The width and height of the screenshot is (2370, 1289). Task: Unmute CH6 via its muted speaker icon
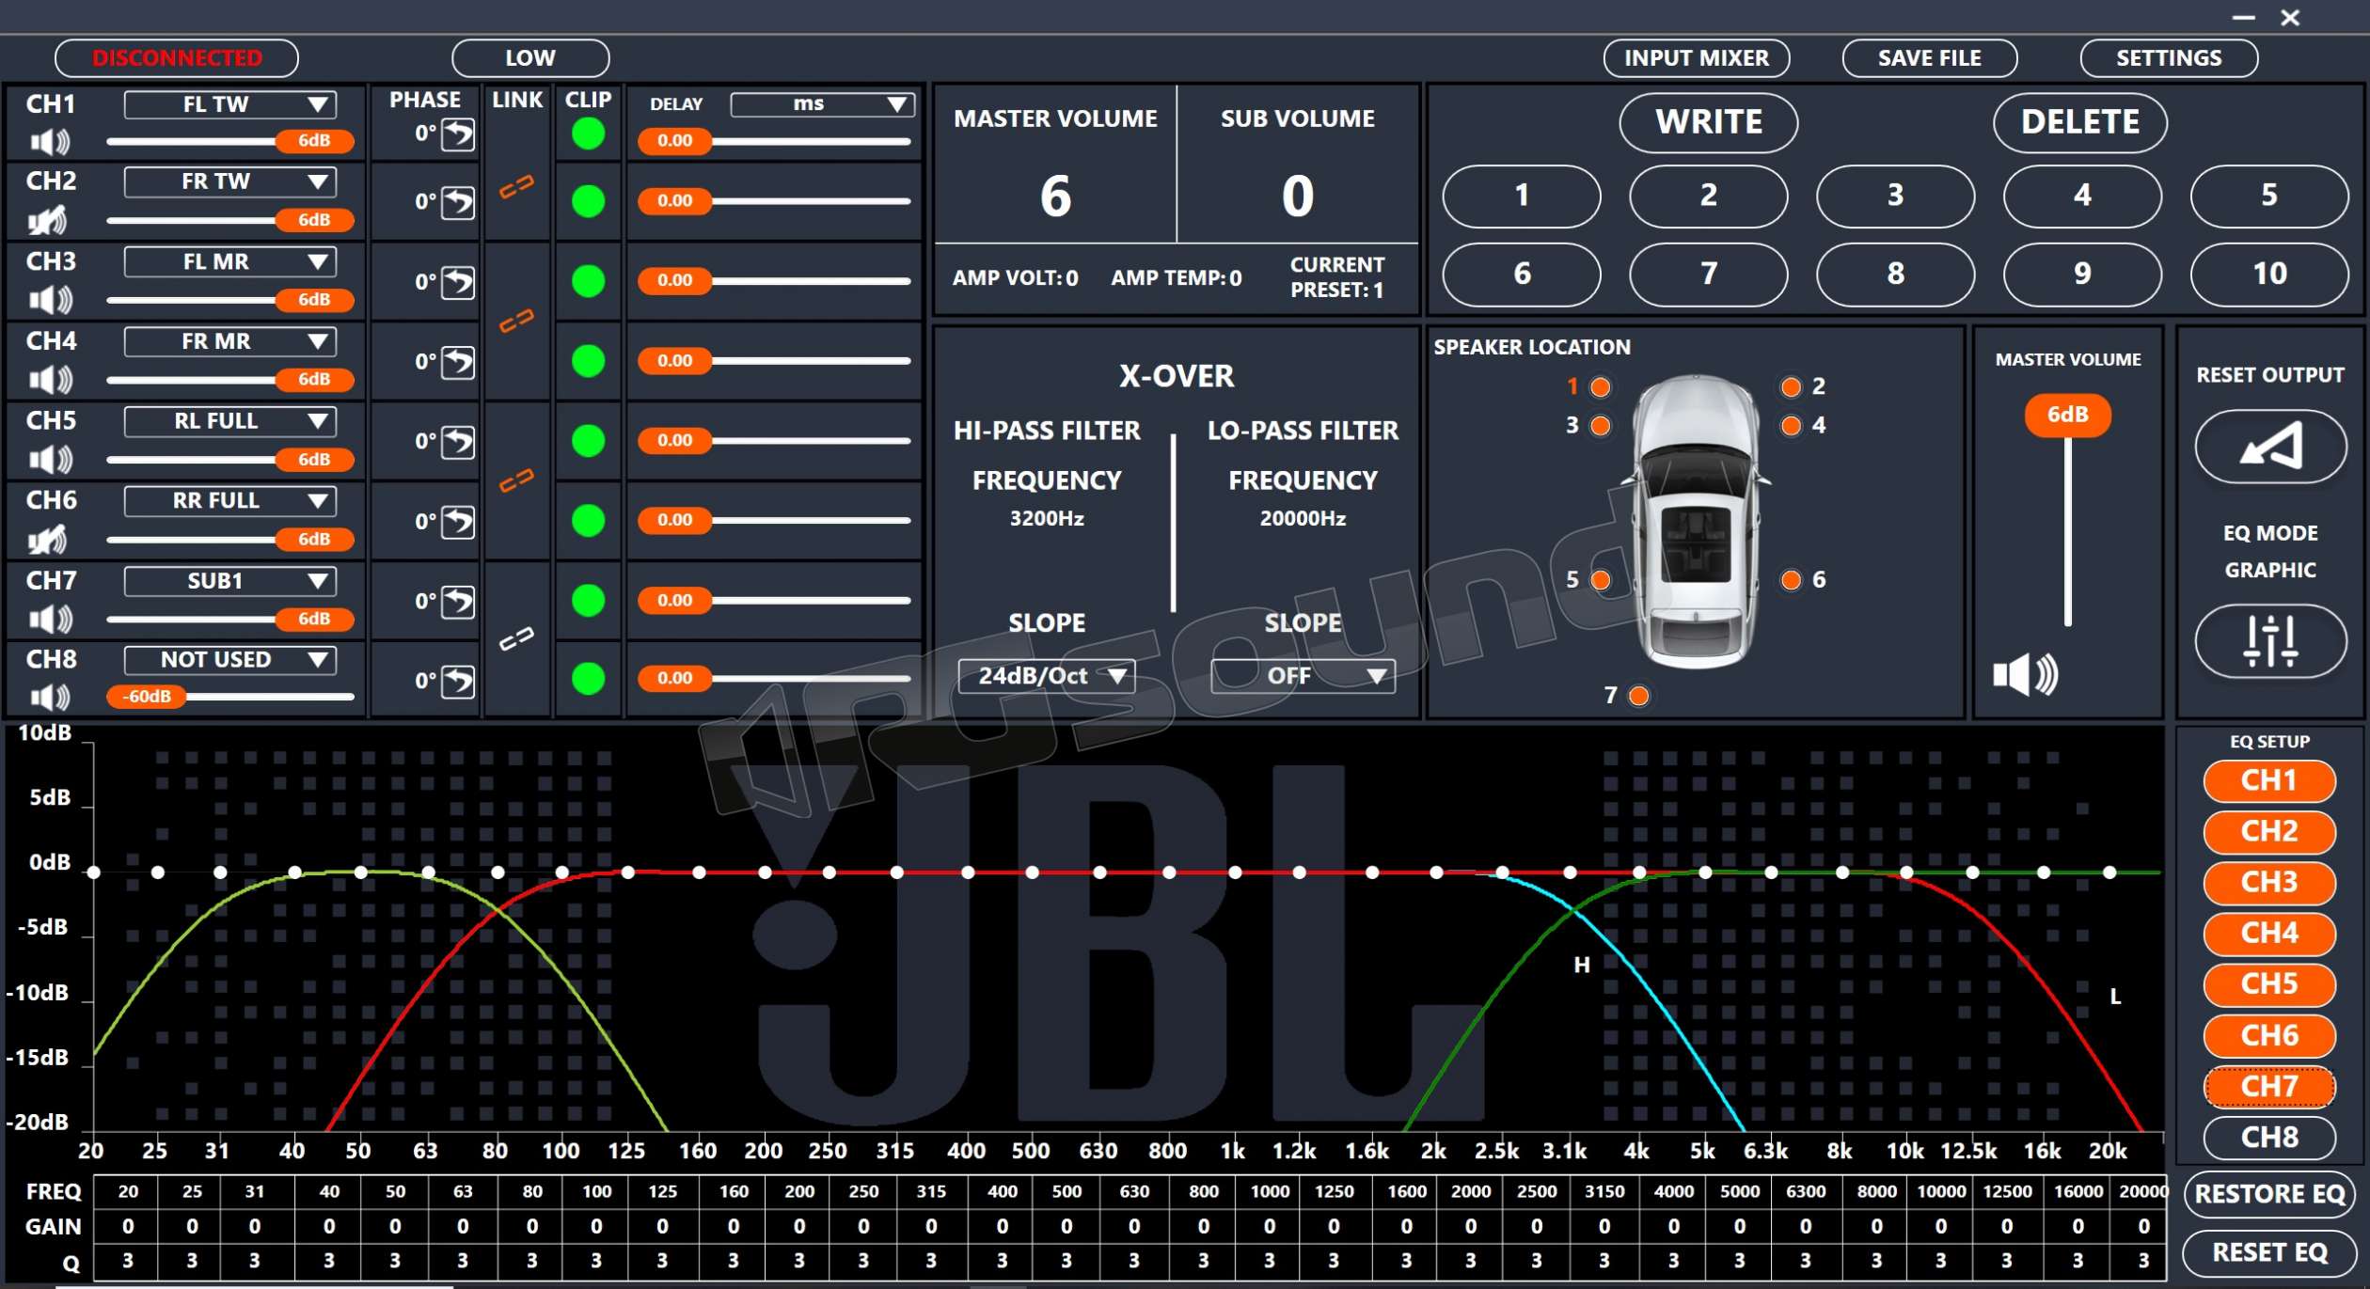(49, 540)
